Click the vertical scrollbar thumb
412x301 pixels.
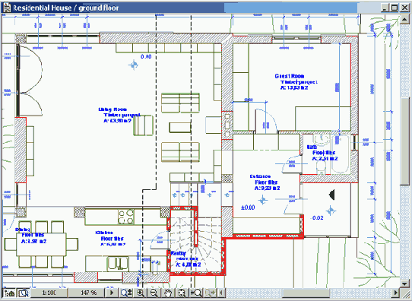(x=404, y=141)
